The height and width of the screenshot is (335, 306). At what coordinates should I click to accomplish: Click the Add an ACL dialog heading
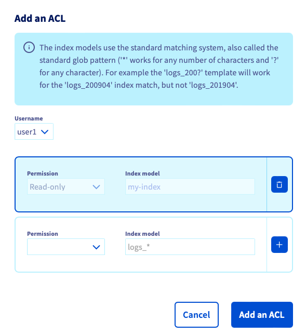(40, 18)
